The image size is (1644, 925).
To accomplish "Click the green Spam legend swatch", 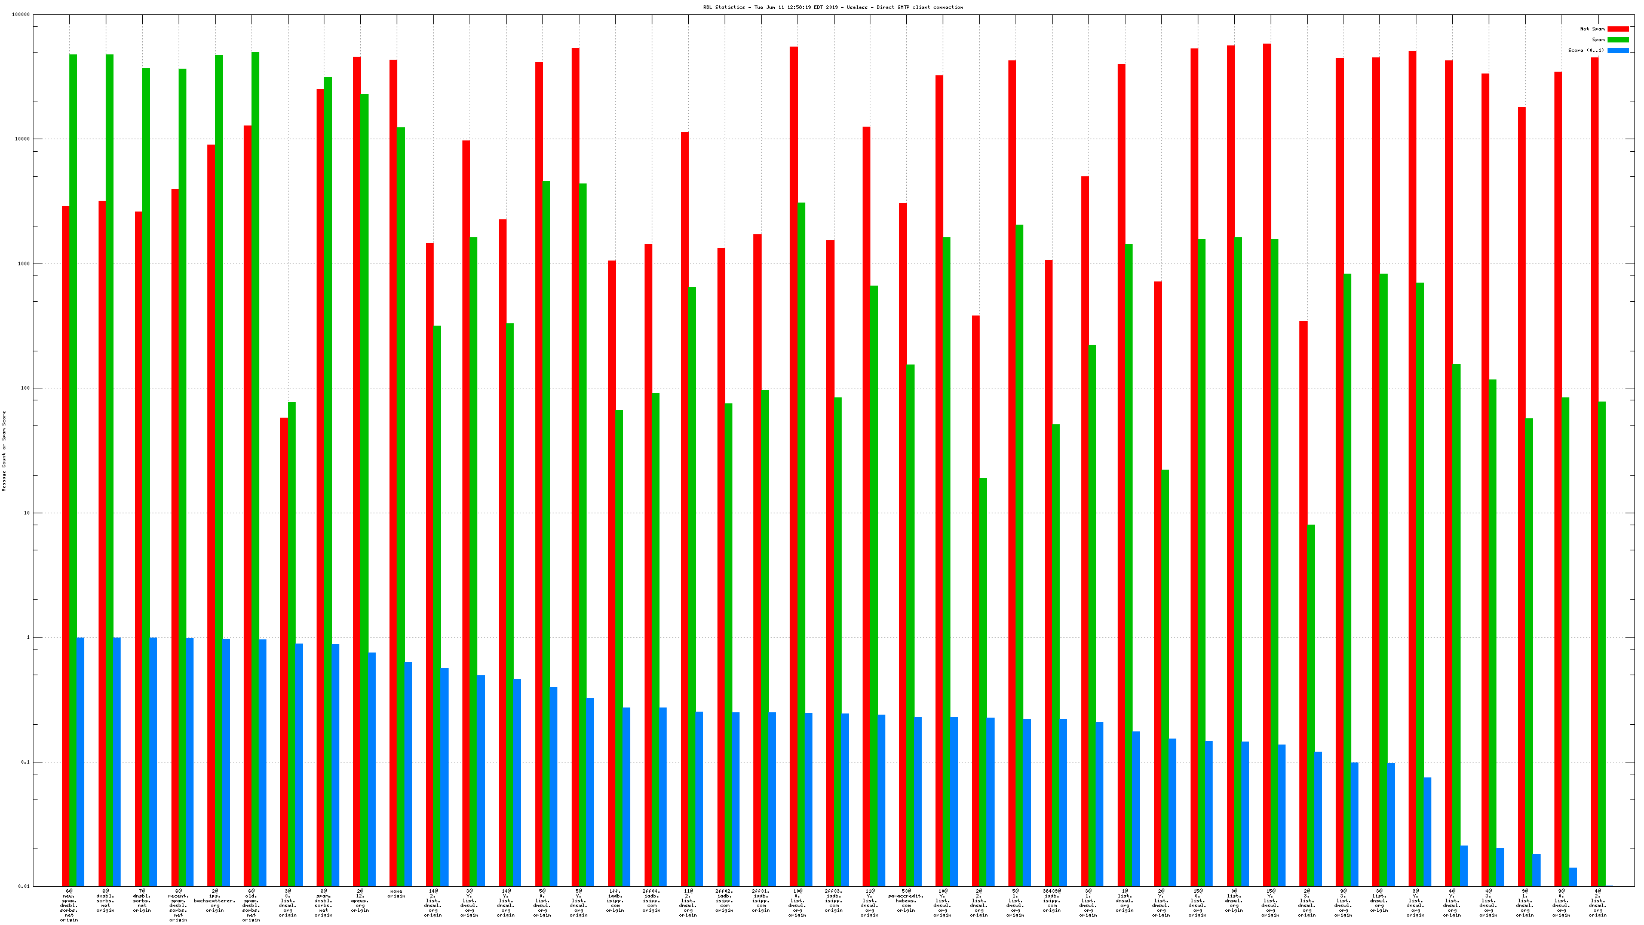I will pyautogui.click(x=1618, y=39).
